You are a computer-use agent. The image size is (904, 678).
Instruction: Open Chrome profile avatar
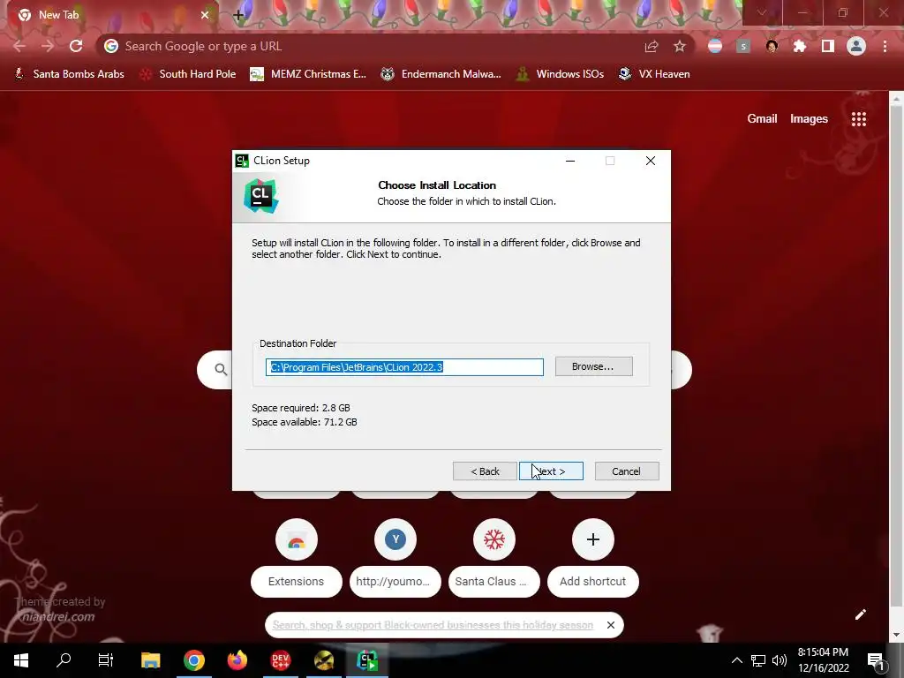[x=856, y=46]
